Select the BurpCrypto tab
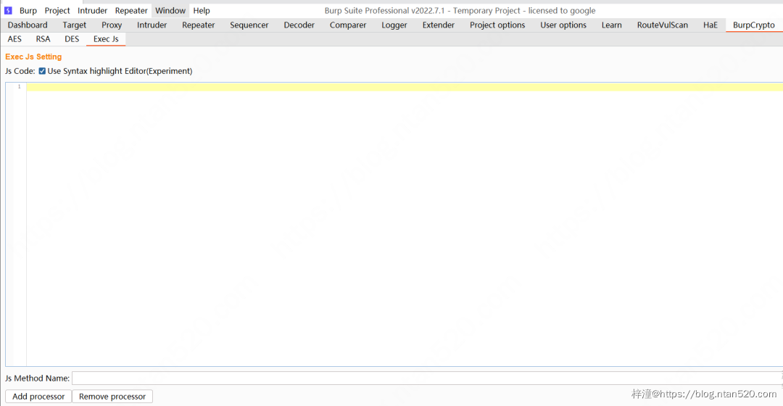The width and height of the screenshot is (783, 406). (754, 25)
